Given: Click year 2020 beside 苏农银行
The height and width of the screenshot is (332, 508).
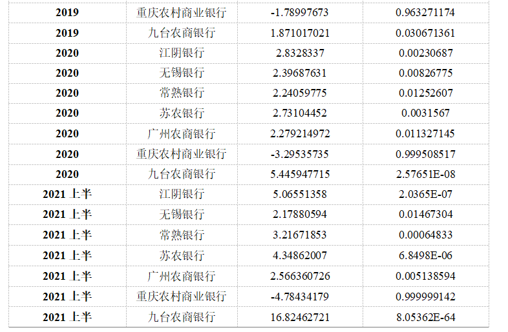Looking at the screenshot, I should tap(67, 113).
